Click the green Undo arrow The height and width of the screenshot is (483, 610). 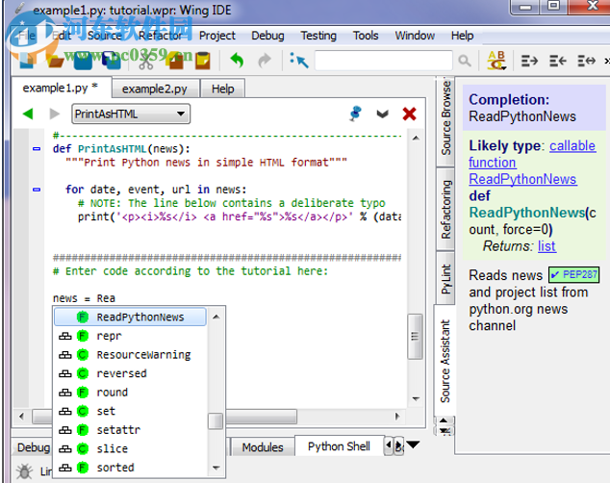237,61
